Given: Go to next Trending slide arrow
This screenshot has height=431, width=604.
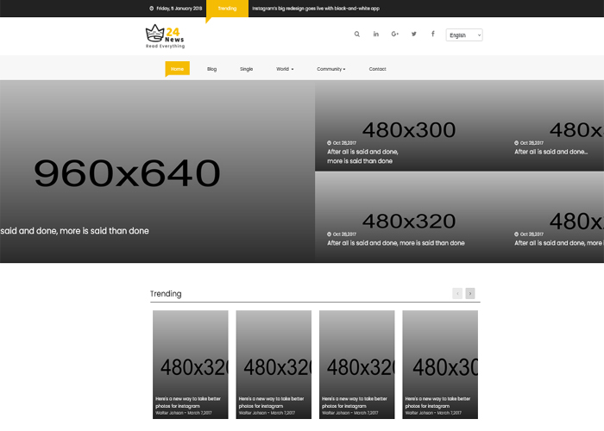Looking at the screenshot, I should tap(470, 294).
